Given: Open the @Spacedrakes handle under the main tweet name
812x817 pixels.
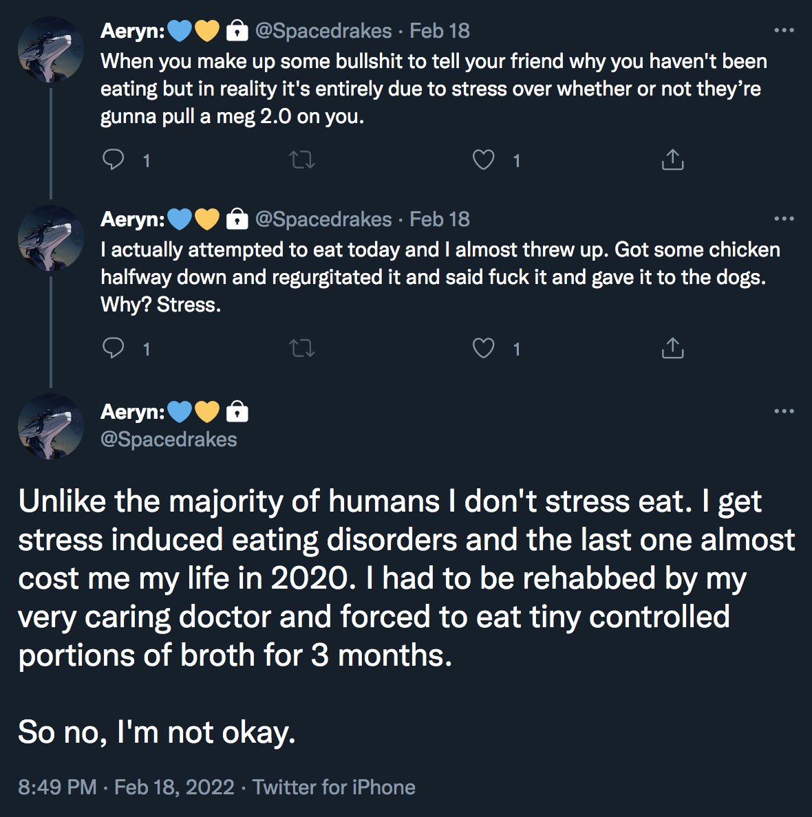Looking at the screenshot, I should click(169, 439).
